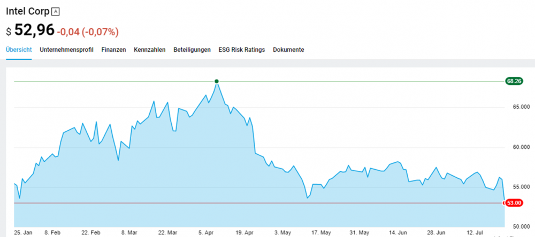Viewport: 535px width, 237px height.
Task: Click the 8. Feb date label
Action: point(52,233)
